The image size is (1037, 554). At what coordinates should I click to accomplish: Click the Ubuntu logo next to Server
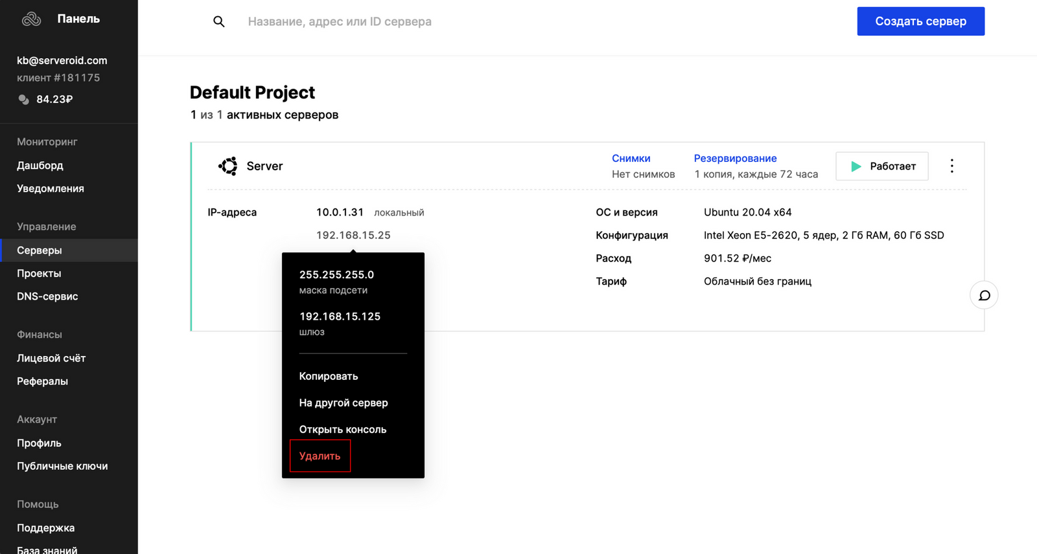(227, 166)
